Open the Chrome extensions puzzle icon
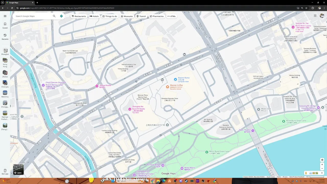The image size is (327, 184). [x=313, y=8]
